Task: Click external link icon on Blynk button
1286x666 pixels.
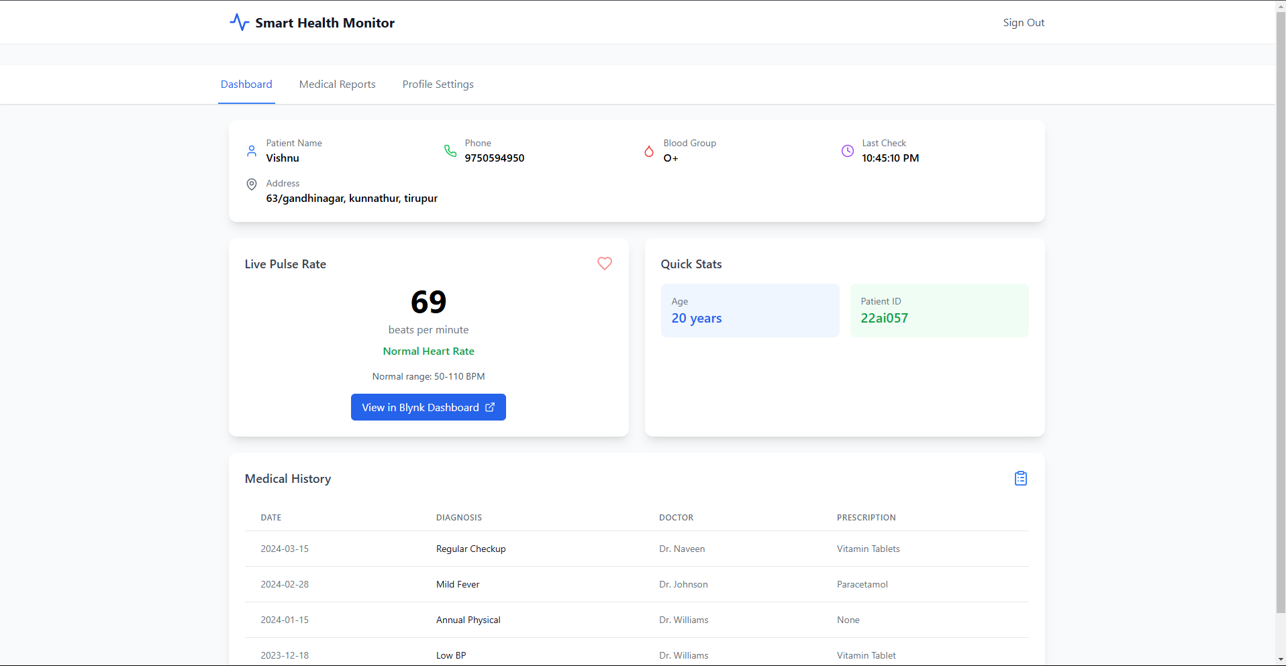Action: click(490, 407)
